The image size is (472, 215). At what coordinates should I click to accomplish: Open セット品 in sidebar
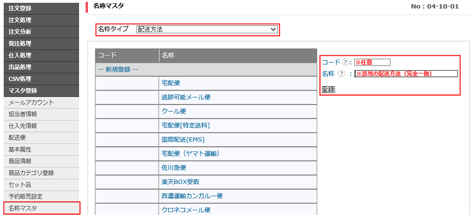[x=41, y=185]
